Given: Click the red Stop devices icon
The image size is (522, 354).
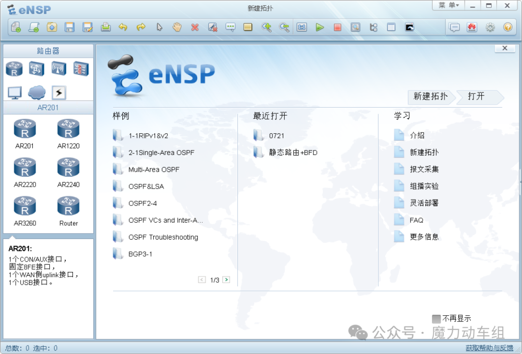Looking at the screenshot, I should pos(337,27).
